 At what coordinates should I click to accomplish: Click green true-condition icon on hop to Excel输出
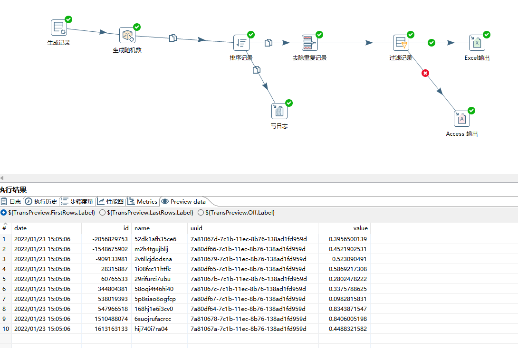click(x=432, y=43)
